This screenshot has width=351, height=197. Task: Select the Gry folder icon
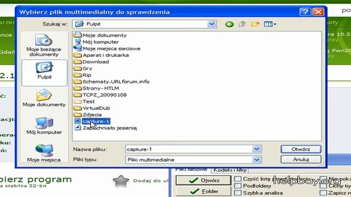[x=77, y=68]
